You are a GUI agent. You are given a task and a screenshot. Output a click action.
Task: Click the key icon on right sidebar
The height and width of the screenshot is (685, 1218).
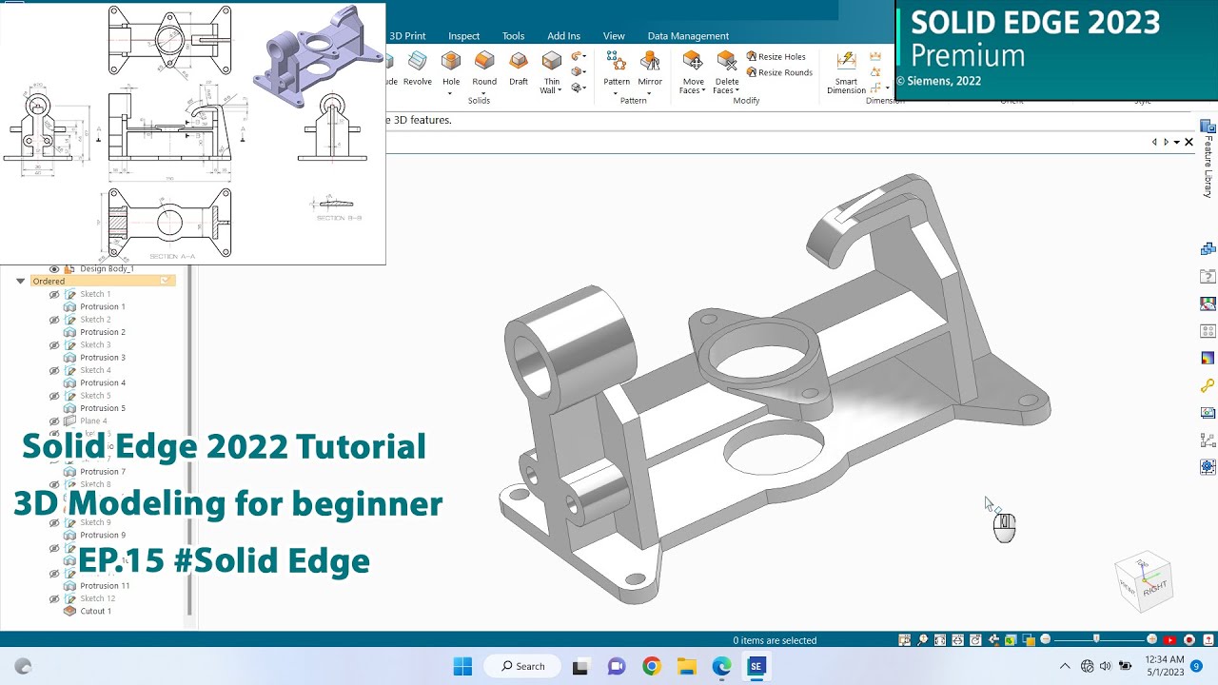point(1208,385)
